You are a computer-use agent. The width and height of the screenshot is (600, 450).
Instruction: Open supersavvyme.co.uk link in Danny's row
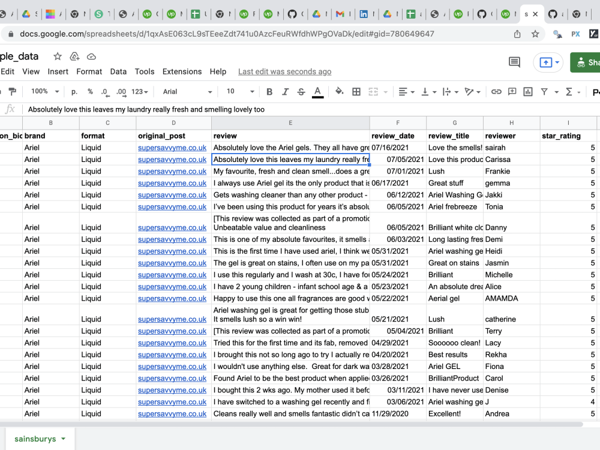tap(172, 227)
